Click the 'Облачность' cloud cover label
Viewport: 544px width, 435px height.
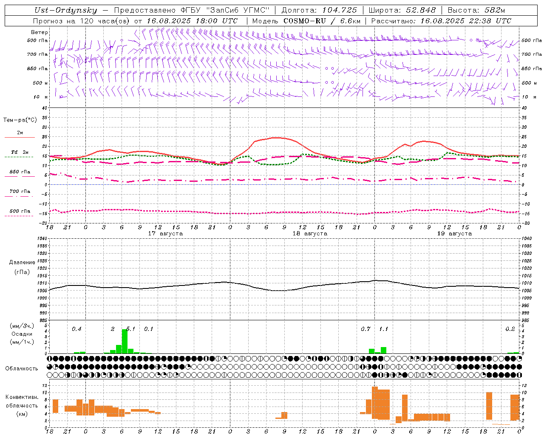tap(22, 369)
